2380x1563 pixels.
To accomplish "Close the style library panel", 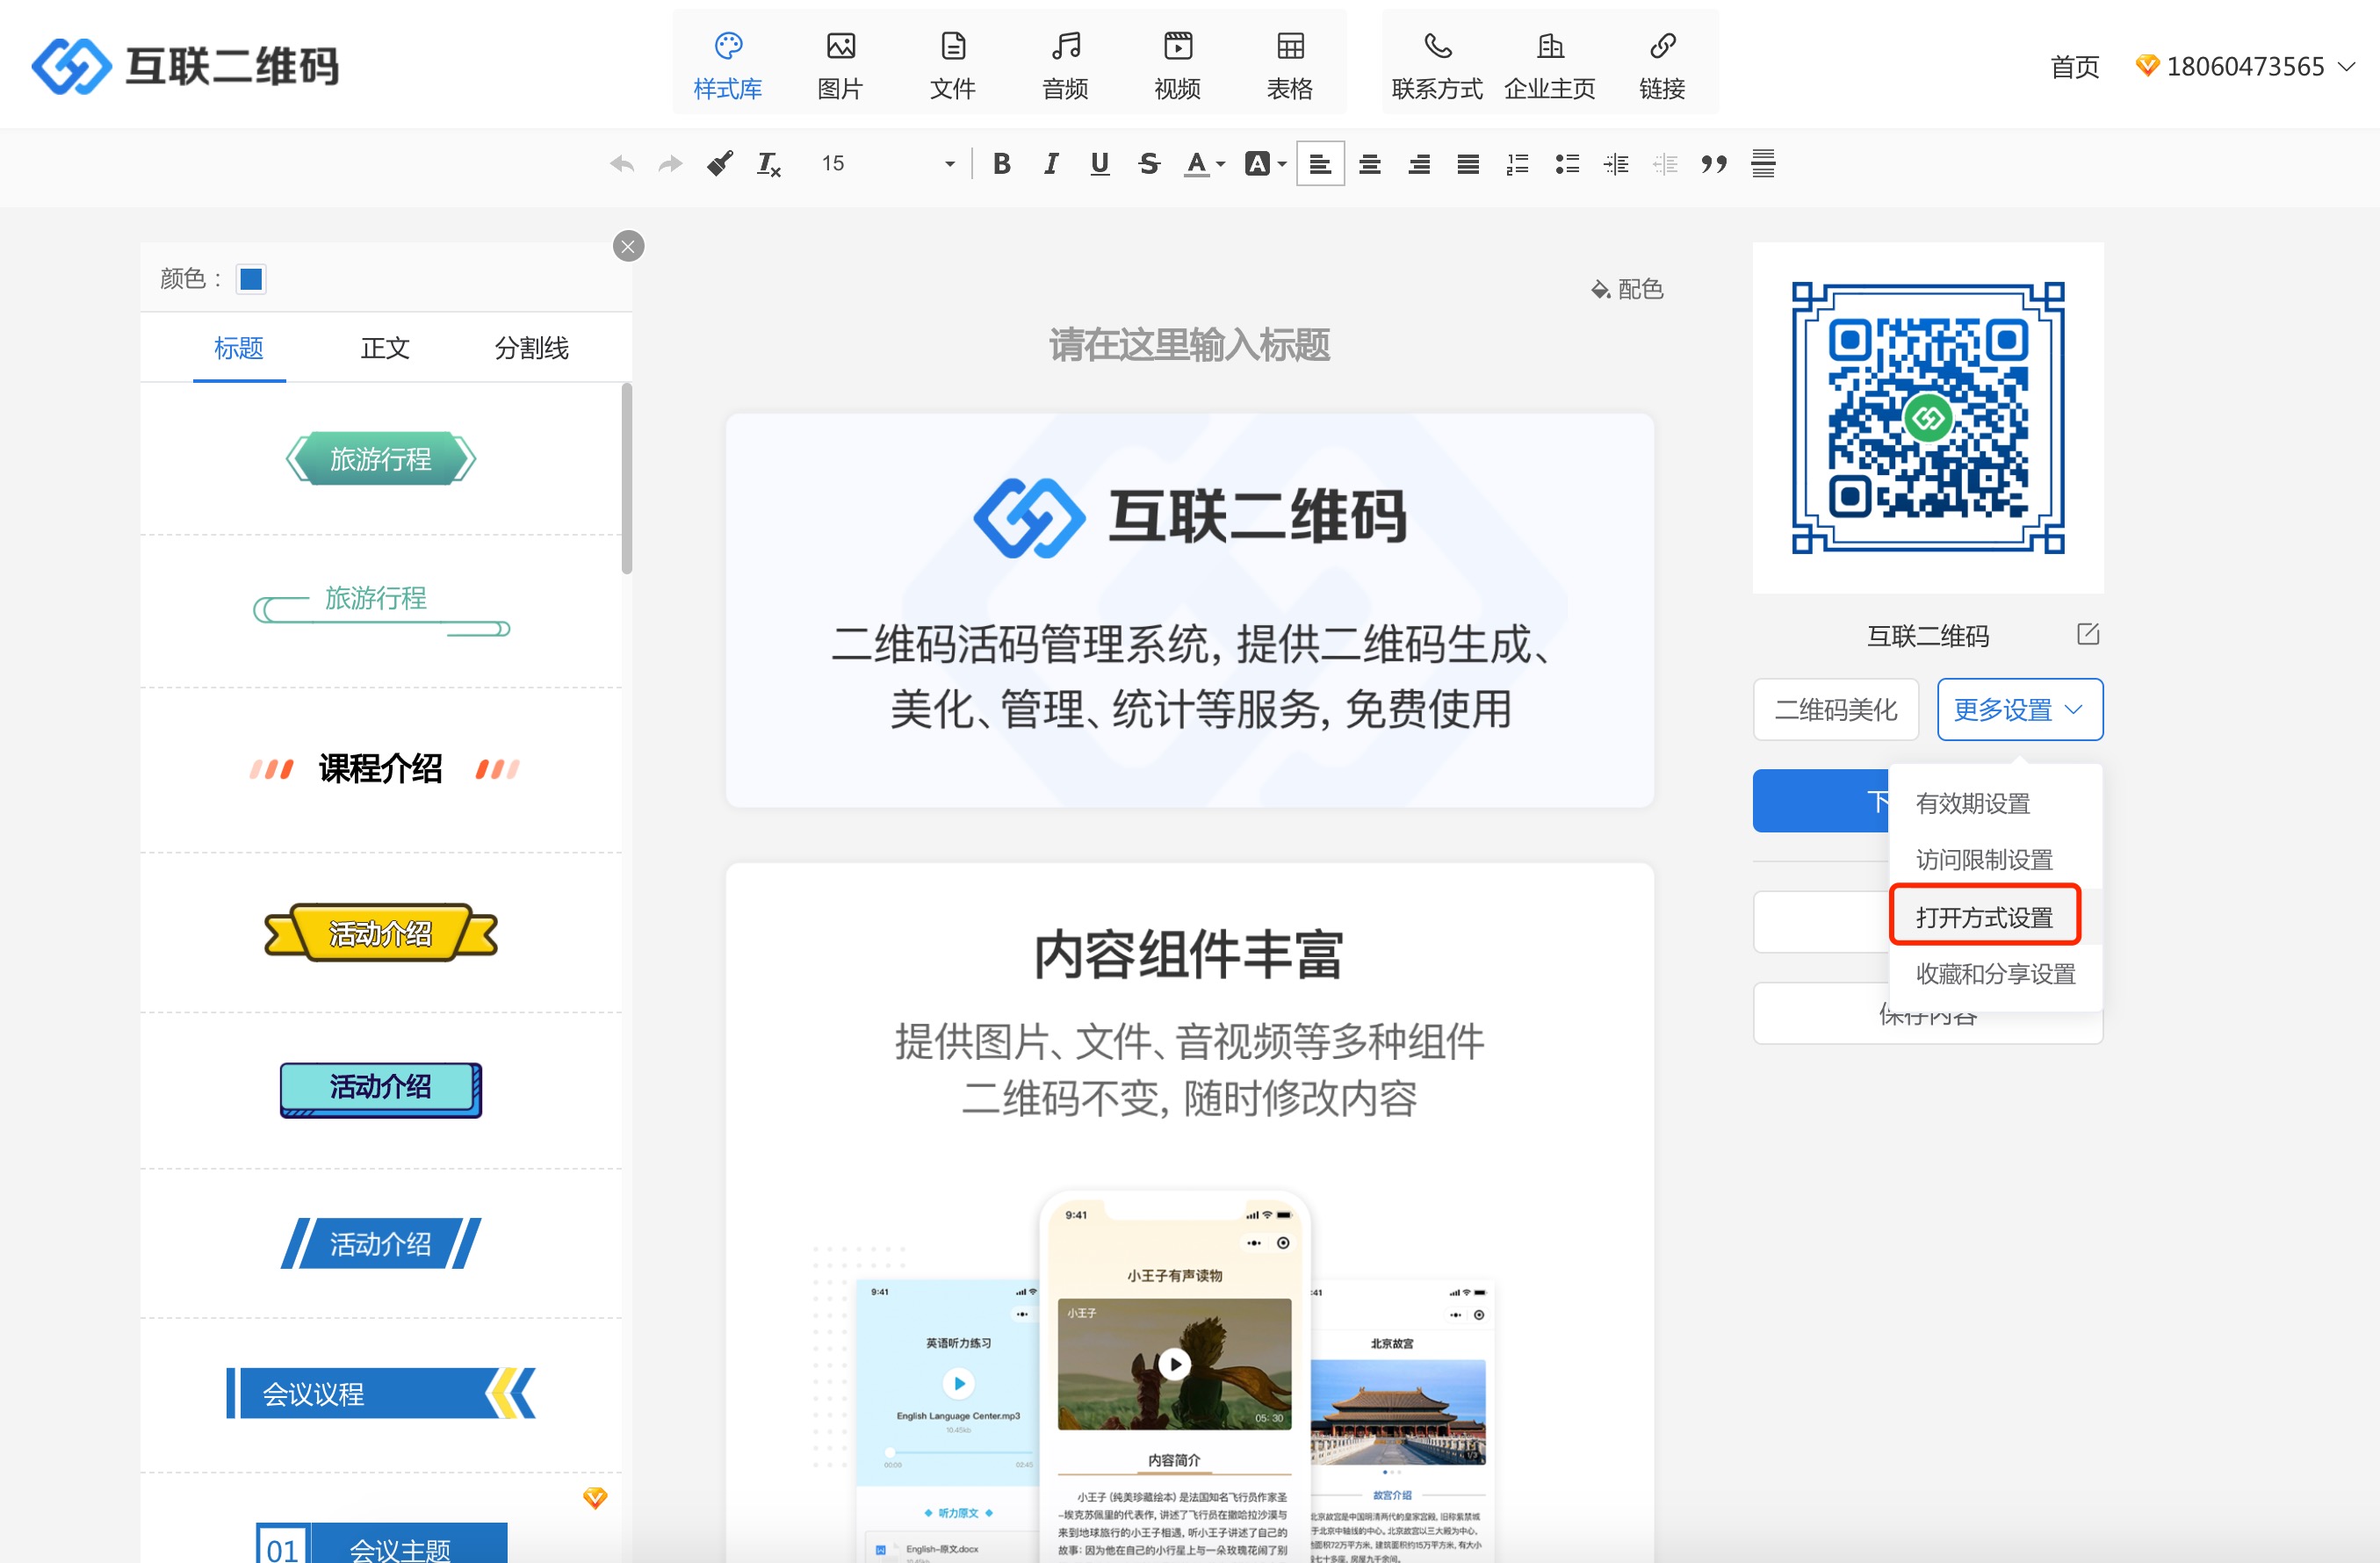I will [628, 246].
